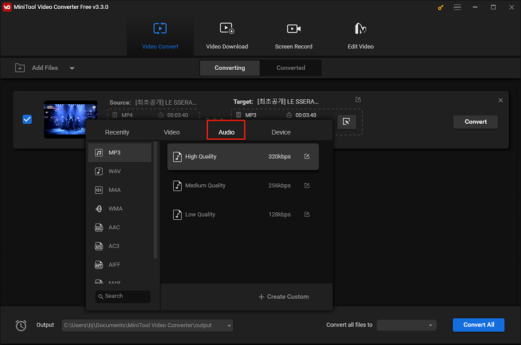Click the Convert All button

[x=478, y=325]
